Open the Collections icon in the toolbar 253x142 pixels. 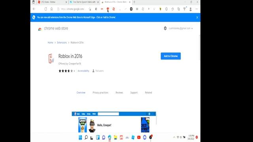click(x=179, y=9)
